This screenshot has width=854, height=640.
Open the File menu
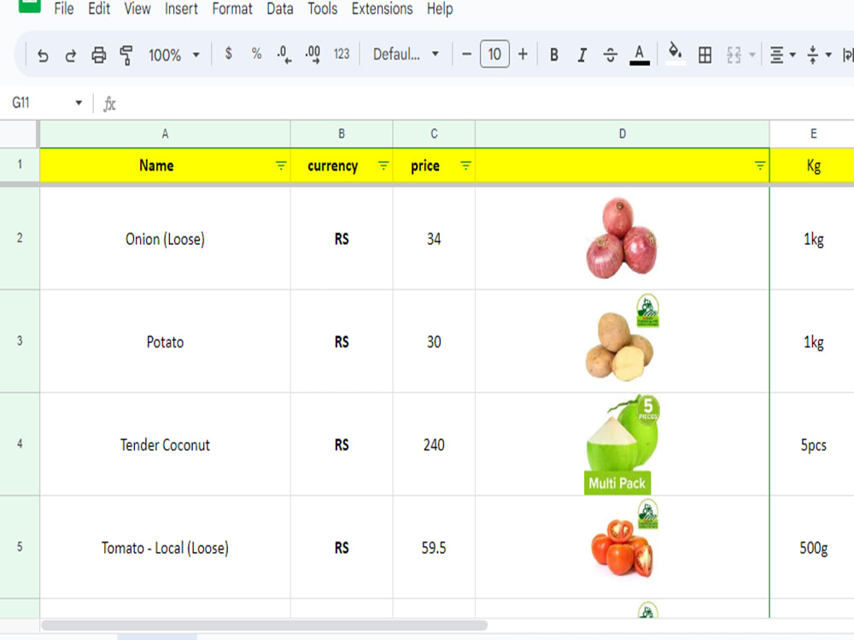click(x=64, y=9)
